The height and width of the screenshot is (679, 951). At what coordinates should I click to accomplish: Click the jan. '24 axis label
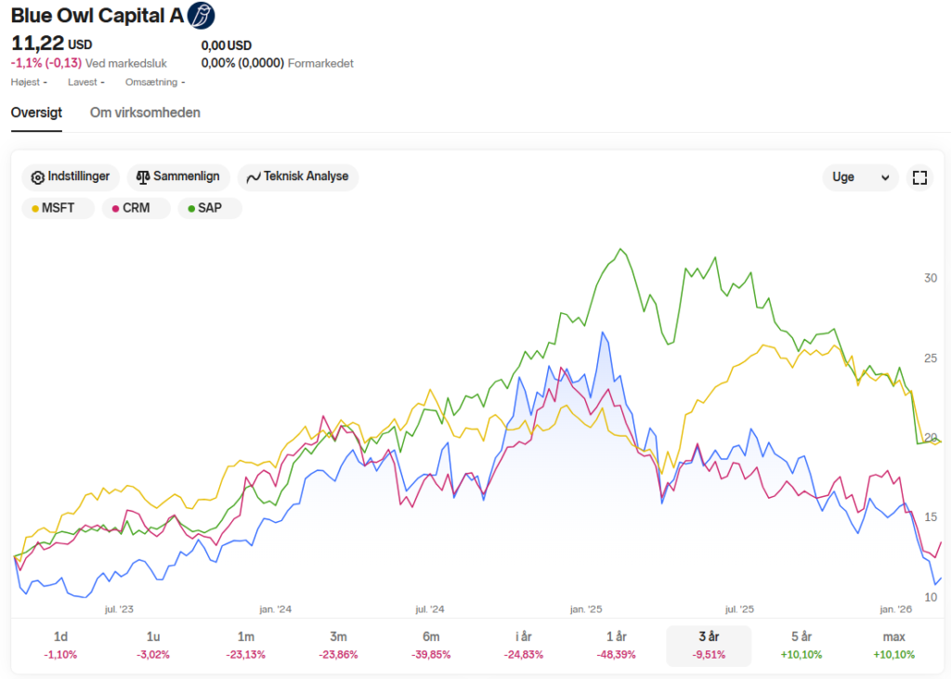point(275,609)
